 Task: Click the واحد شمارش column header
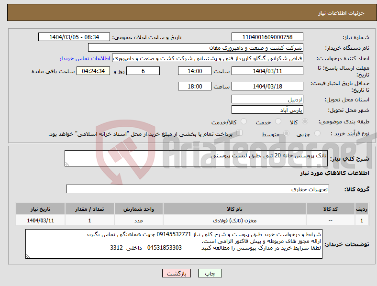pos(139,209)
